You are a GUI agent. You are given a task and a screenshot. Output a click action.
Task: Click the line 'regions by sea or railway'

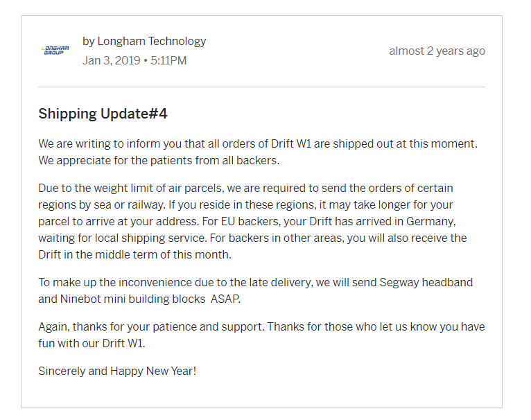[x=245, y=204]
